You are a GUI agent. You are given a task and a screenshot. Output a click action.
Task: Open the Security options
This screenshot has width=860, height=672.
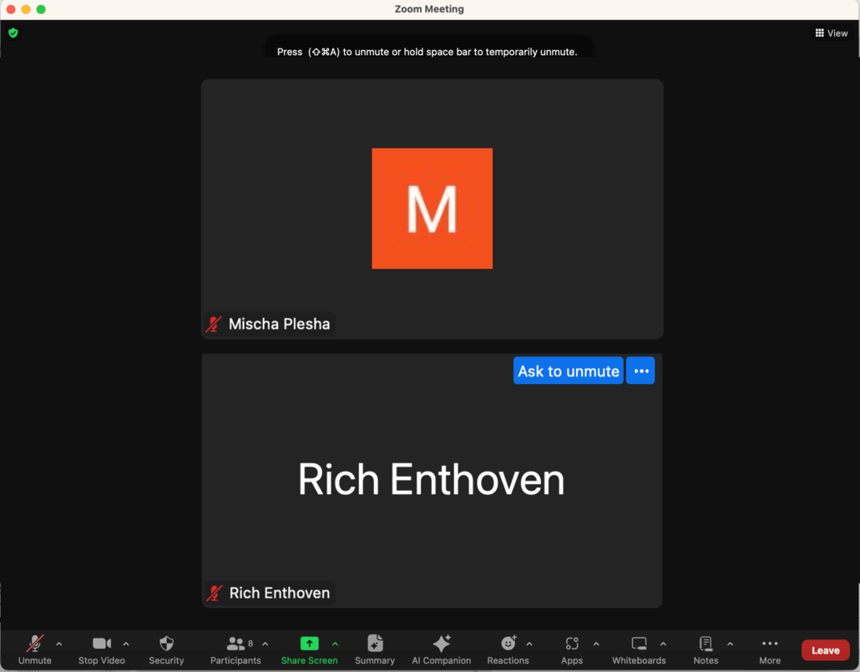tap(166, 650)
